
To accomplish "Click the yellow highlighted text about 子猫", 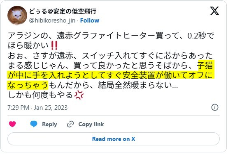I will [111, 75].
